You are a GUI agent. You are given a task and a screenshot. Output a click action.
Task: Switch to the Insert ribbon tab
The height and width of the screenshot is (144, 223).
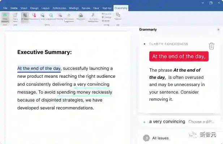pos(24,8)
